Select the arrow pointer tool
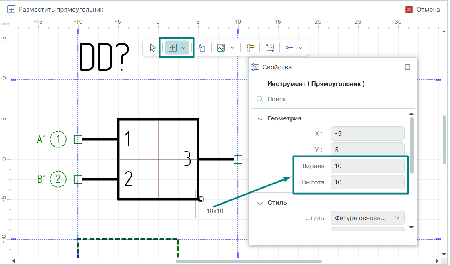Screen dimensions: 451x265 153,48
